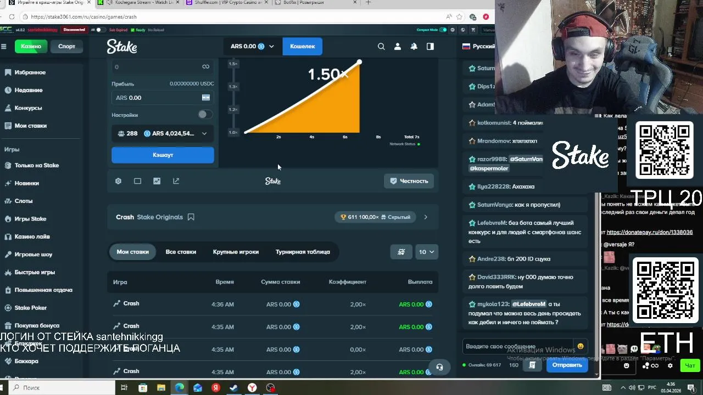Open File Explorer in the taskbar

pos(161,388)
